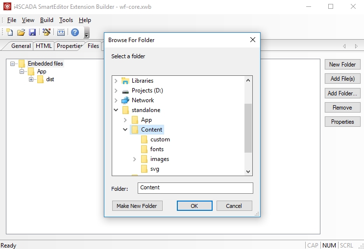Open the toolbar overflow options arrow

point(86,32)
